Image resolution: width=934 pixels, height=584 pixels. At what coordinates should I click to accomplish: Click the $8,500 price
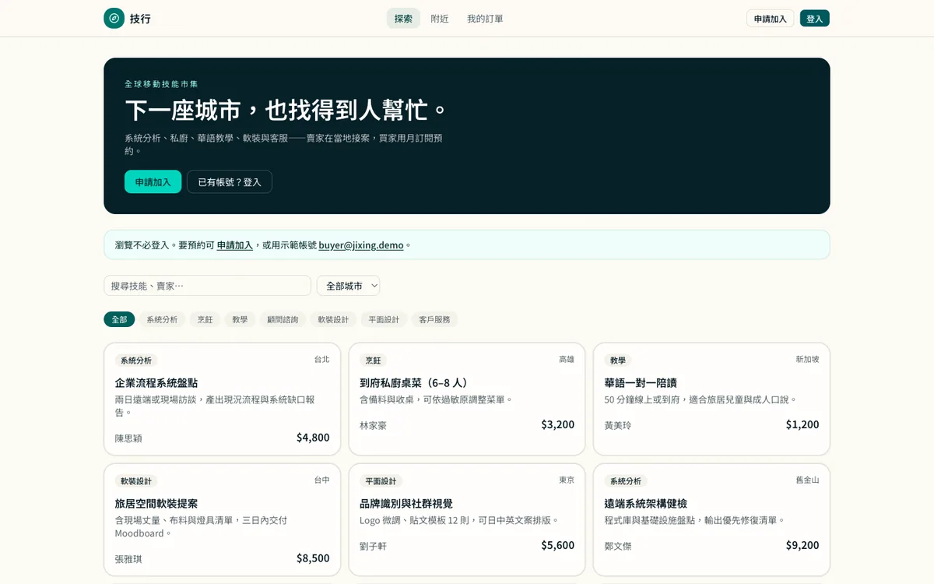313,558
